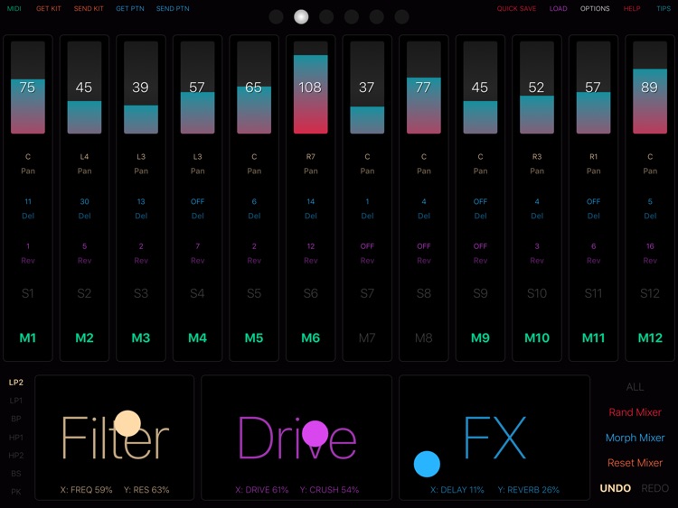Click the Y: REVERB 26% readout

click(528, 490)
